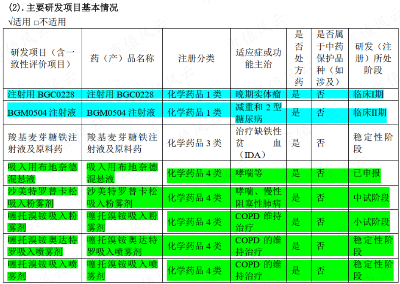Viewport: 400px width, 284px height.
Task: Select the 小试阶段 stage cell
Action: coord(371,222)
